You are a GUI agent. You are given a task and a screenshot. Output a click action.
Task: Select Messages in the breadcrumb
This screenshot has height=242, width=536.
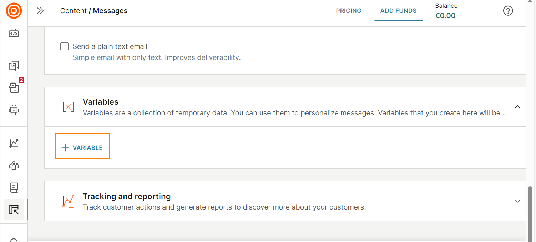[110, 11]
